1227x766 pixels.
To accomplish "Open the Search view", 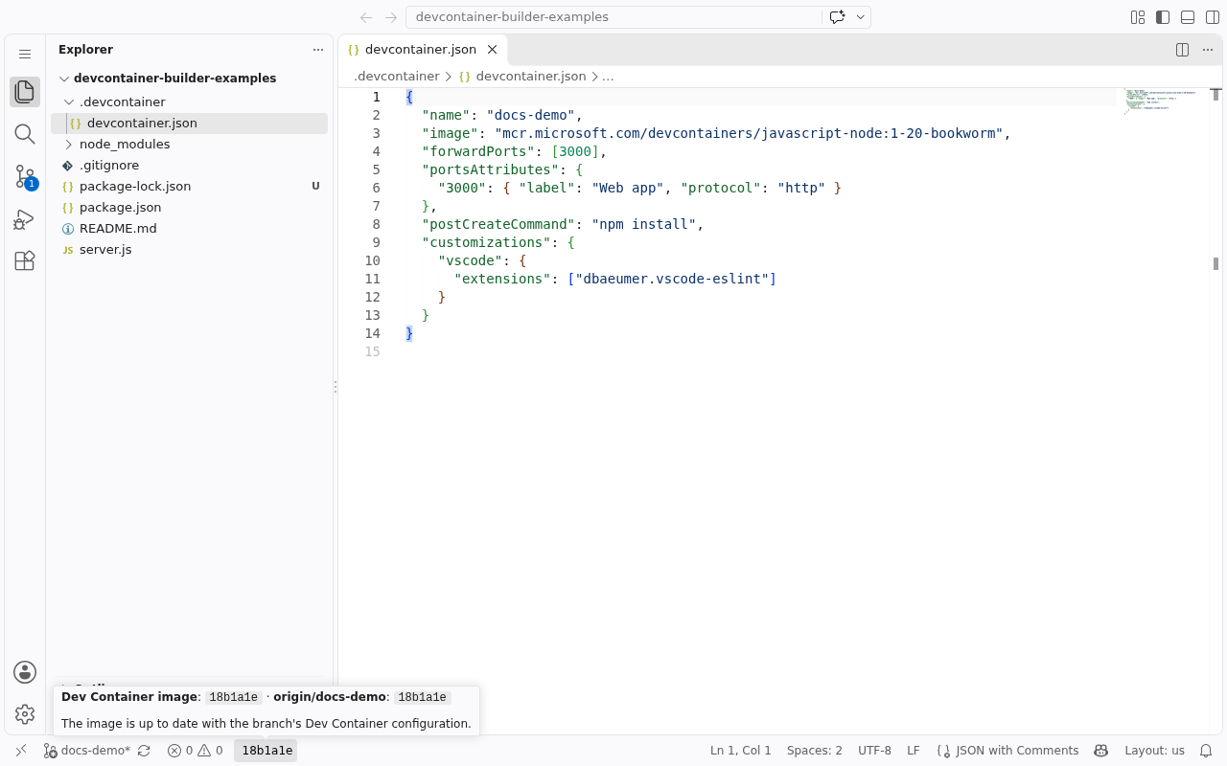I will [25, 134].
